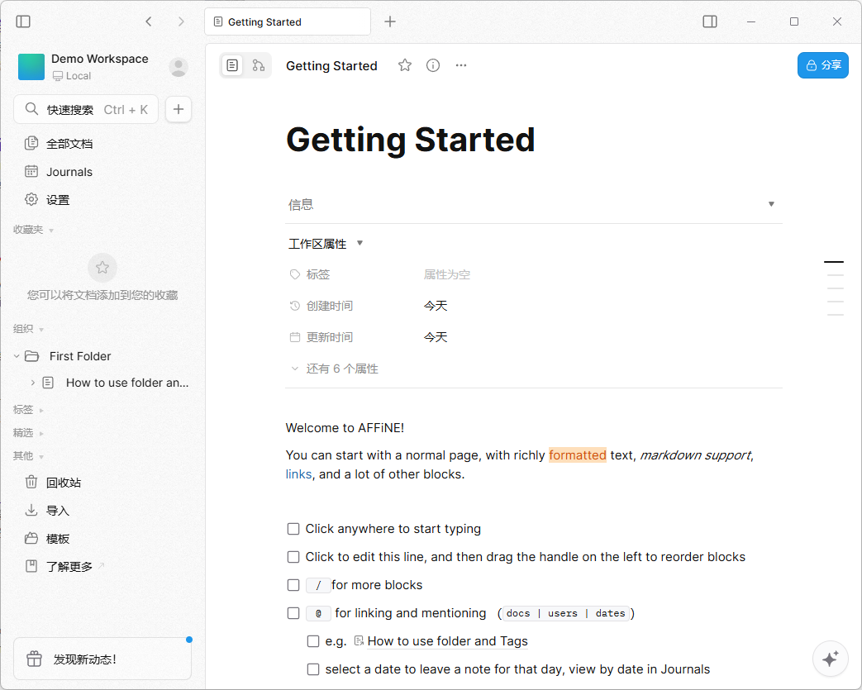Toggle the right sidebar panel icon
This screenshot has width=862, height=690.
point(710,21)
